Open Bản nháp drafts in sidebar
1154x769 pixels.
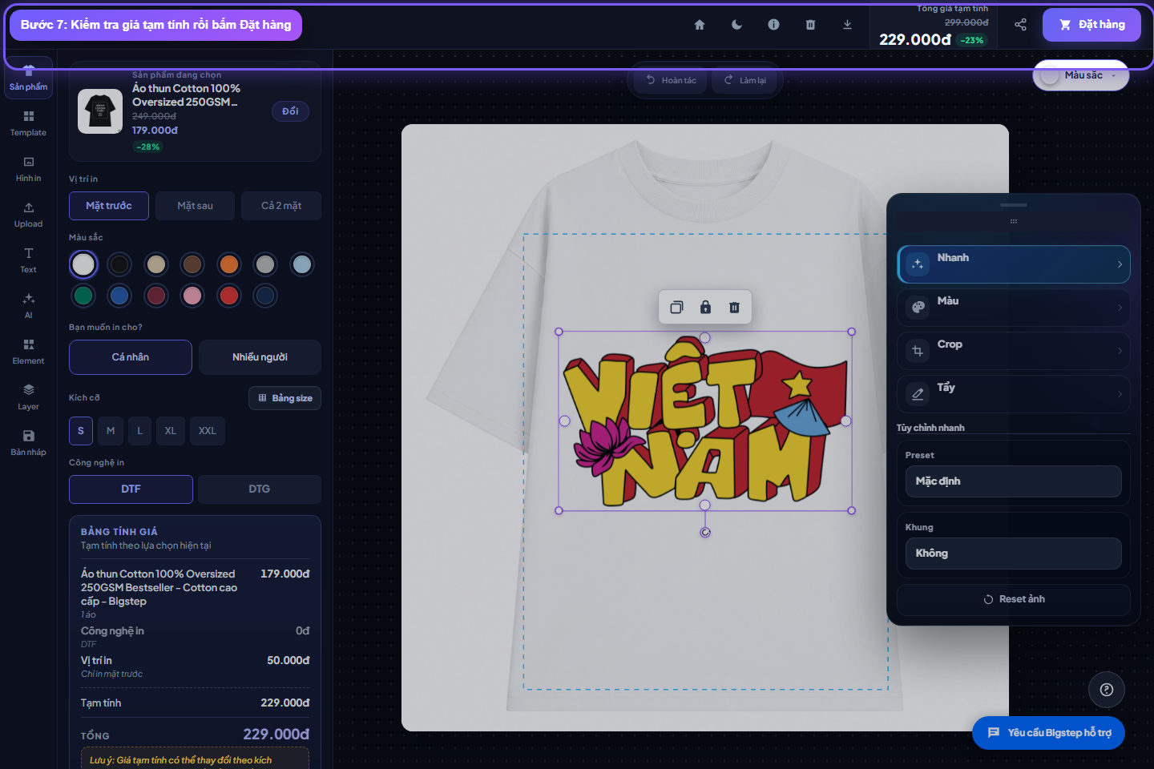(x=29, y=443)
